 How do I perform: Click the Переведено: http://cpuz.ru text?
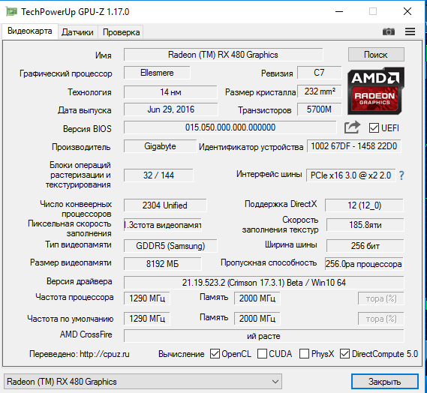click(x=80, y=354)
